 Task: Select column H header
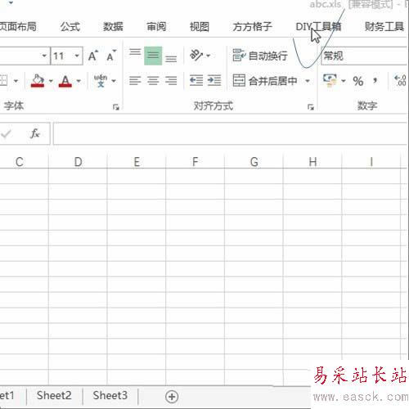312,162
